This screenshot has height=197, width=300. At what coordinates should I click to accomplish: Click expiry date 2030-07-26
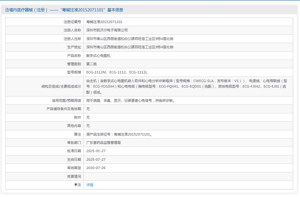(96, 168)
